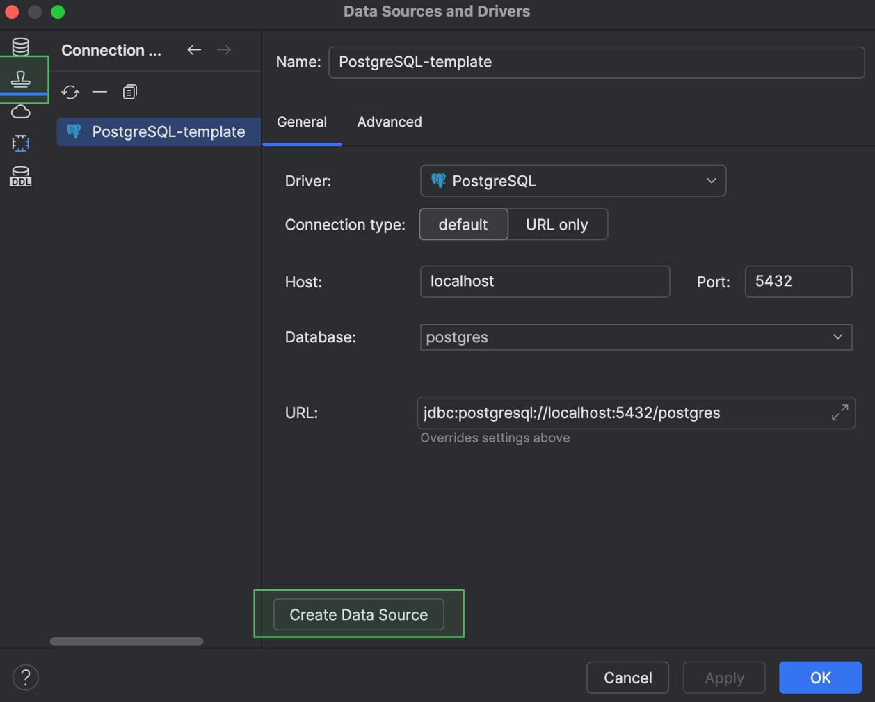
Task: Switch connection type to 'URL only'
Action: click(x=556, y=225)
